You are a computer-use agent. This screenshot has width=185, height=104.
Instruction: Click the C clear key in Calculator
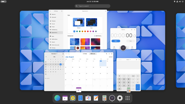(x=119, y=76)
